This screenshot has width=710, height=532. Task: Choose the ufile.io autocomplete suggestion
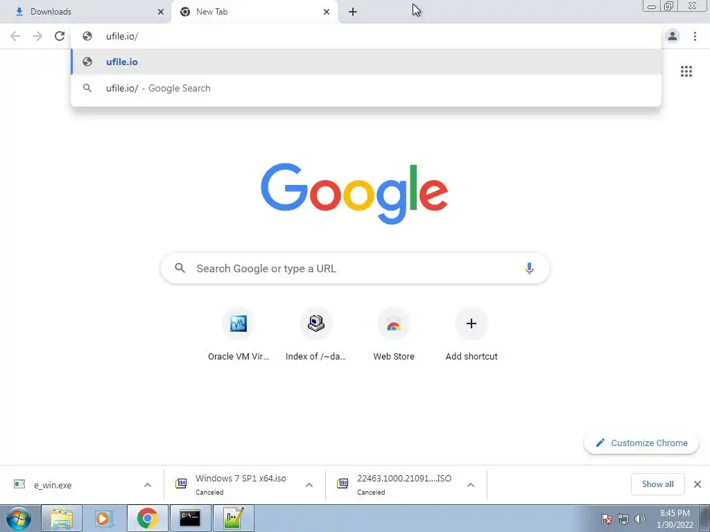pos(366,62)
